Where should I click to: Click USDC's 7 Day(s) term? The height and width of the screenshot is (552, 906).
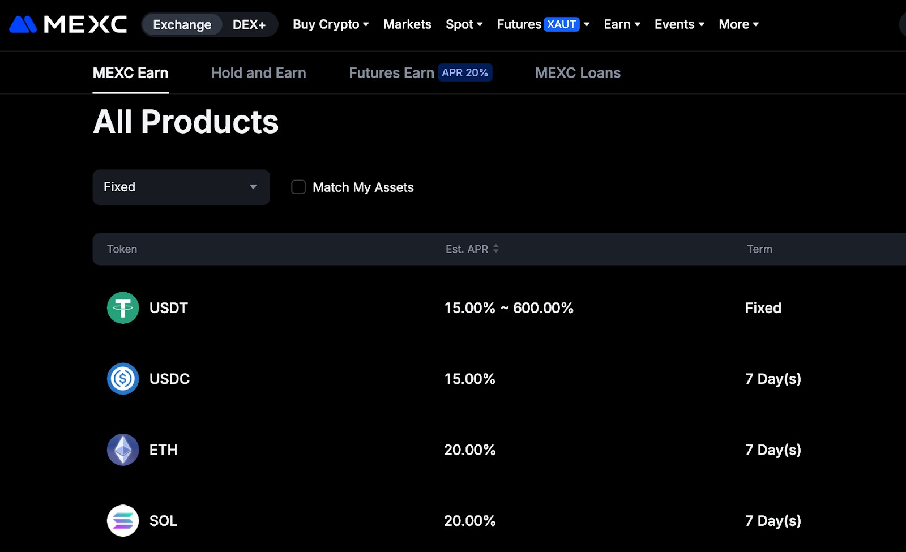click(773, 379)
